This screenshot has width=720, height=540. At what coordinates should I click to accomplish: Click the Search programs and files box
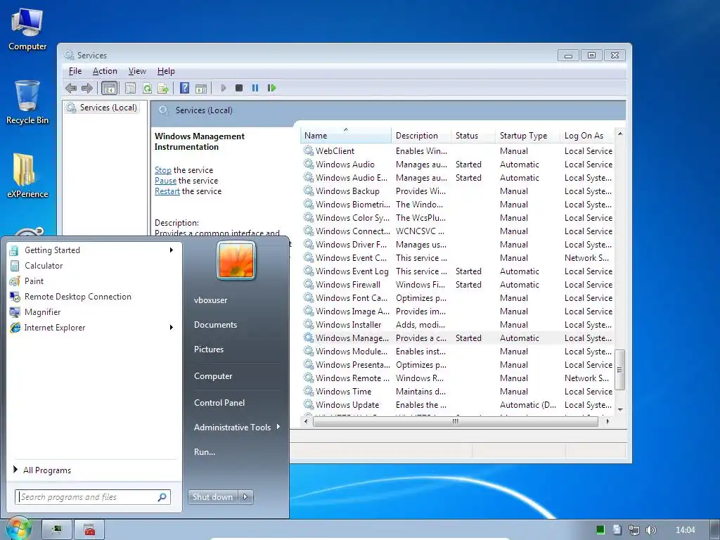[94, 497]
